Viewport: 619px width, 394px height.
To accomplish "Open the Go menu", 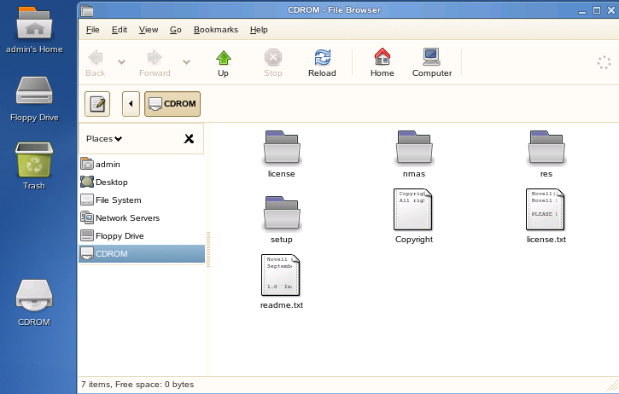I will [x=176, y=30].
